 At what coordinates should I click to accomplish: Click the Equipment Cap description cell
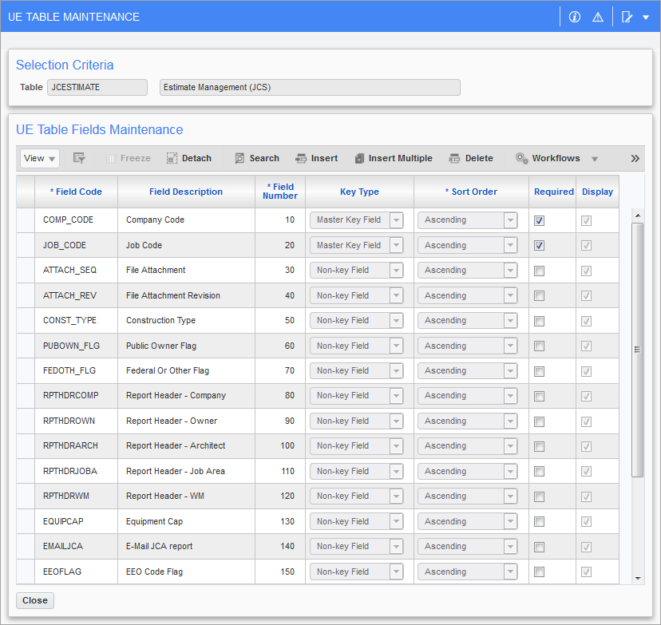tap(186, 521)
